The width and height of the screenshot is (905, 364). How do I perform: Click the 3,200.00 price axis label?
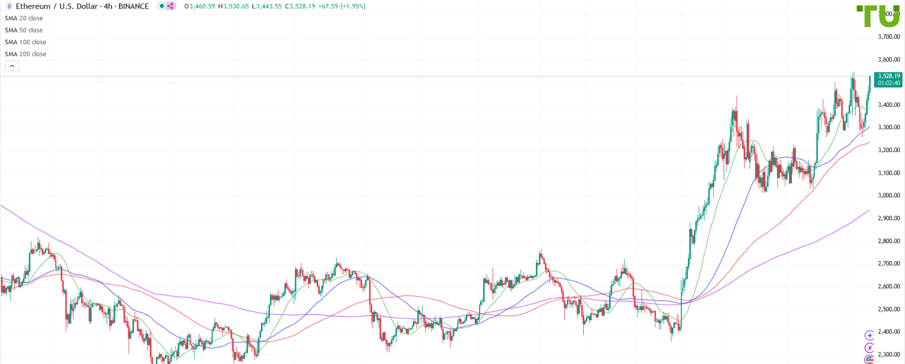(x=889, y=150)
